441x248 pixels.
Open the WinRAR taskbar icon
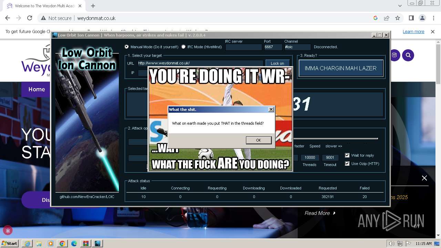click(86, 244)
